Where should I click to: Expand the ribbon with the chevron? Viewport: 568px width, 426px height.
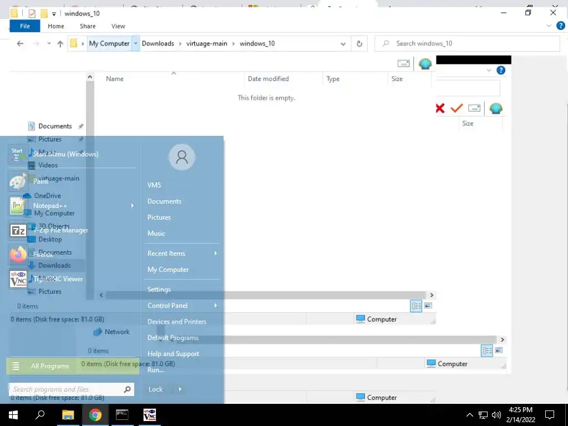549,26
